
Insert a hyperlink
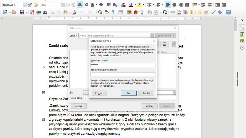point(173,12)
